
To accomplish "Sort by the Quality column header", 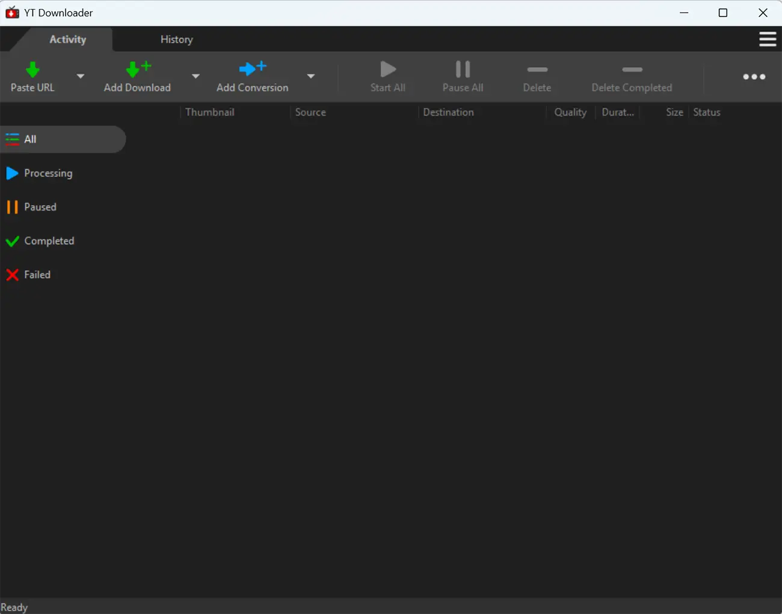I will (570, 112).
